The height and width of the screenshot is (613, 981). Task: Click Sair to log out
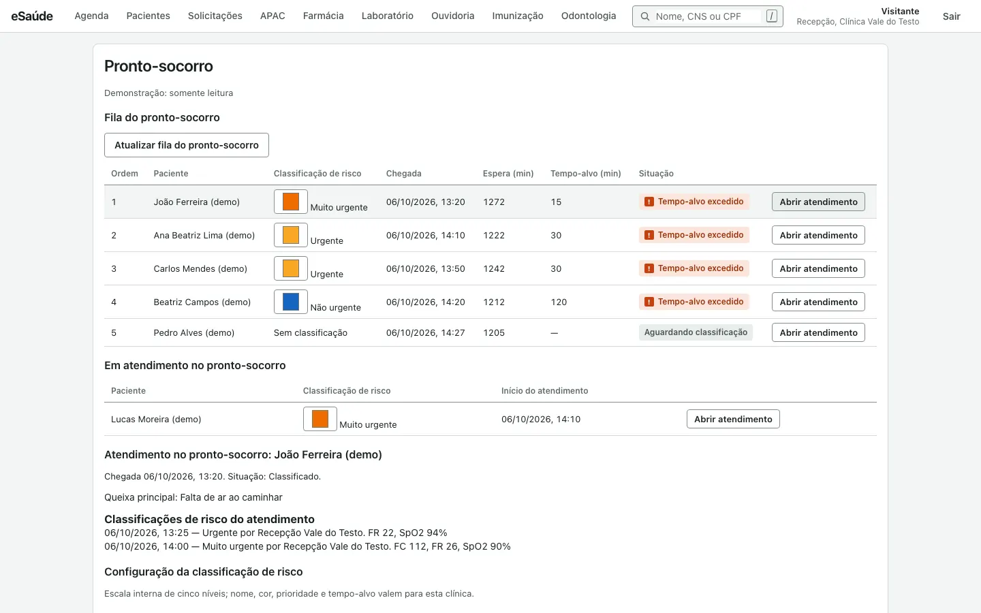pos(951,16)
